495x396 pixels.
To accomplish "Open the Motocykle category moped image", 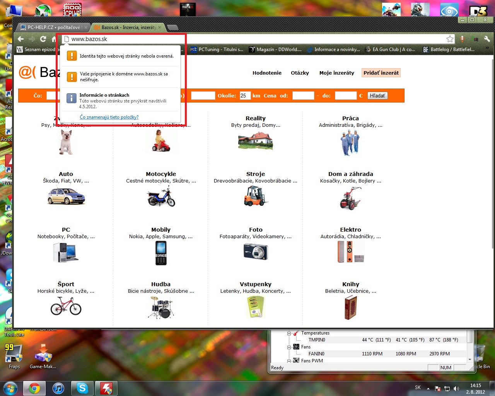I will click(x=161, y=196).
